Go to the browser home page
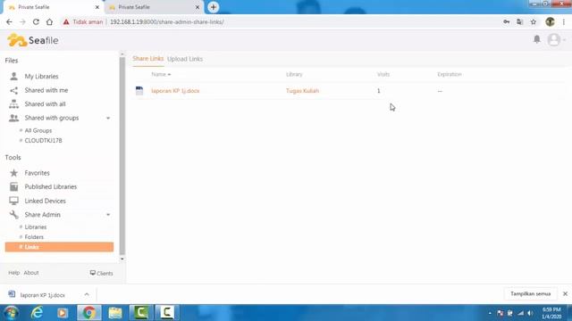Screen dimensions: 572x321 (49, 21)
